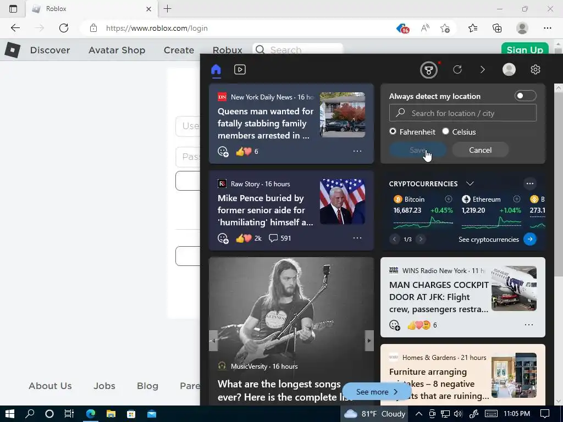Click the See more button
Image resolution: width=563 pixels, height=422 pixels.
(376, 392)
